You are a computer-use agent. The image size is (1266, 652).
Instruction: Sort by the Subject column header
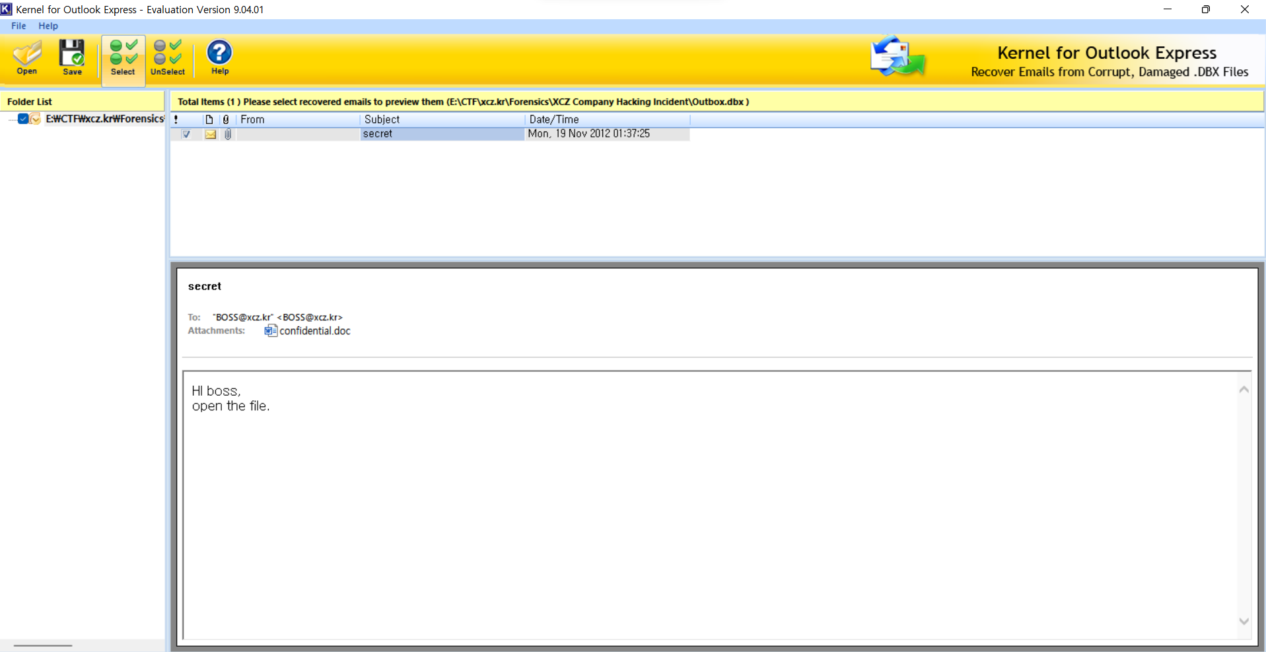tap(442, 120)
